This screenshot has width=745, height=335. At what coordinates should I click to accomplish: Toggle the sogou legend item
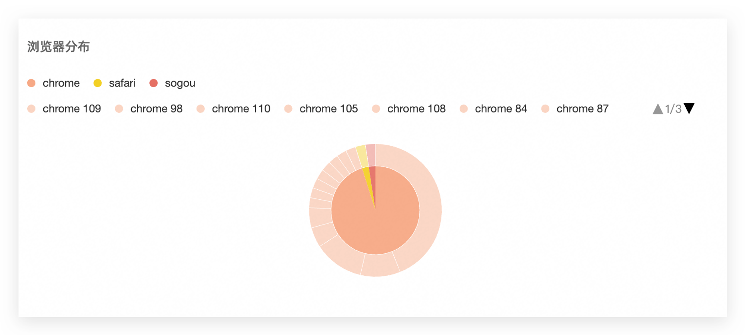coord(172,83)
